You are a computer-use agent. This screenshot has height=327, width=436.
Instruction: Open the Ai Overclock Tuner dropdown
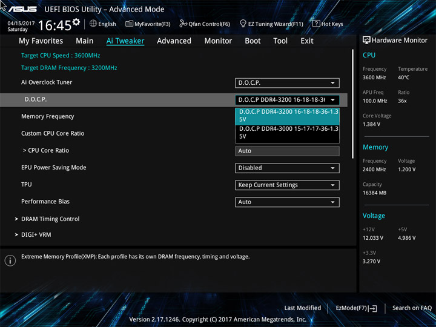coord(287,83)
